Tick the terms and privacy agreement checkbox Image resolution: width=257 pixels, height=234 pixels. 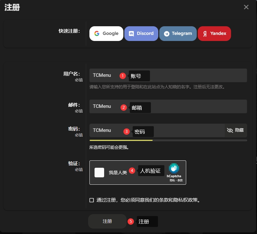92,200
